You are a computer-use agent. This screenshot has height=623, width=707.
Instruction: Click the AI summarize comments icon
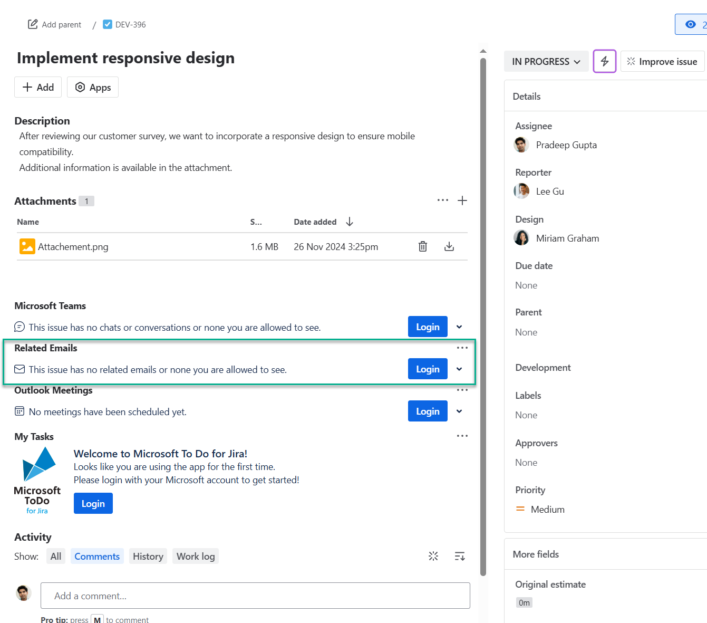coord(433,556)
